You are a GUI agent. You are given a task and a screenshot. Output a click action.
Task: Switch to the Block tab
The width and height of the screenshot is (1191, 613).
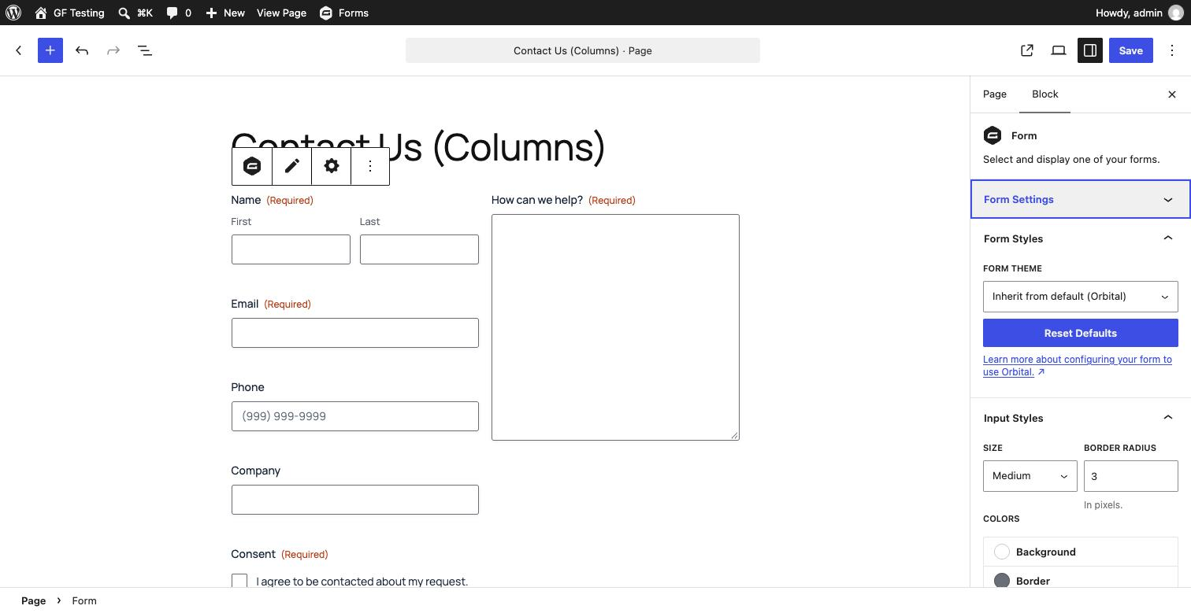[x=1045, y=94]
